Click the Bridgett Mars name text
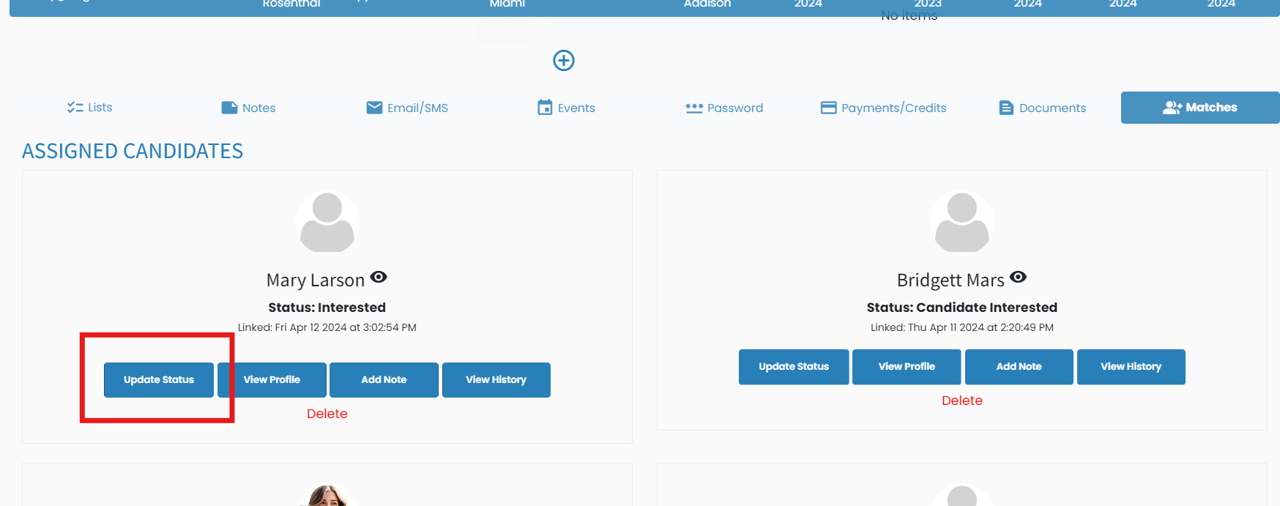This screenshot has width=1280, height=506. click(950, 280)
